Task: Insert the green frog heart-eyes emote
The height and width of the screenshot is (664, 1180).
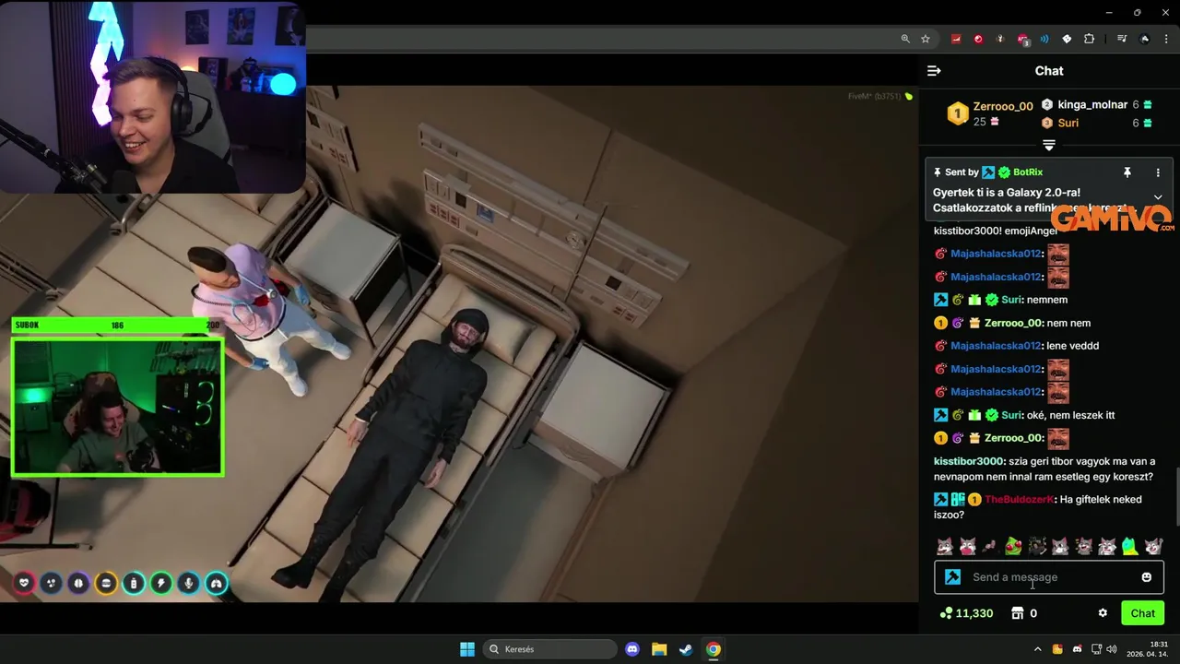Action: [x=1013, y=547]
